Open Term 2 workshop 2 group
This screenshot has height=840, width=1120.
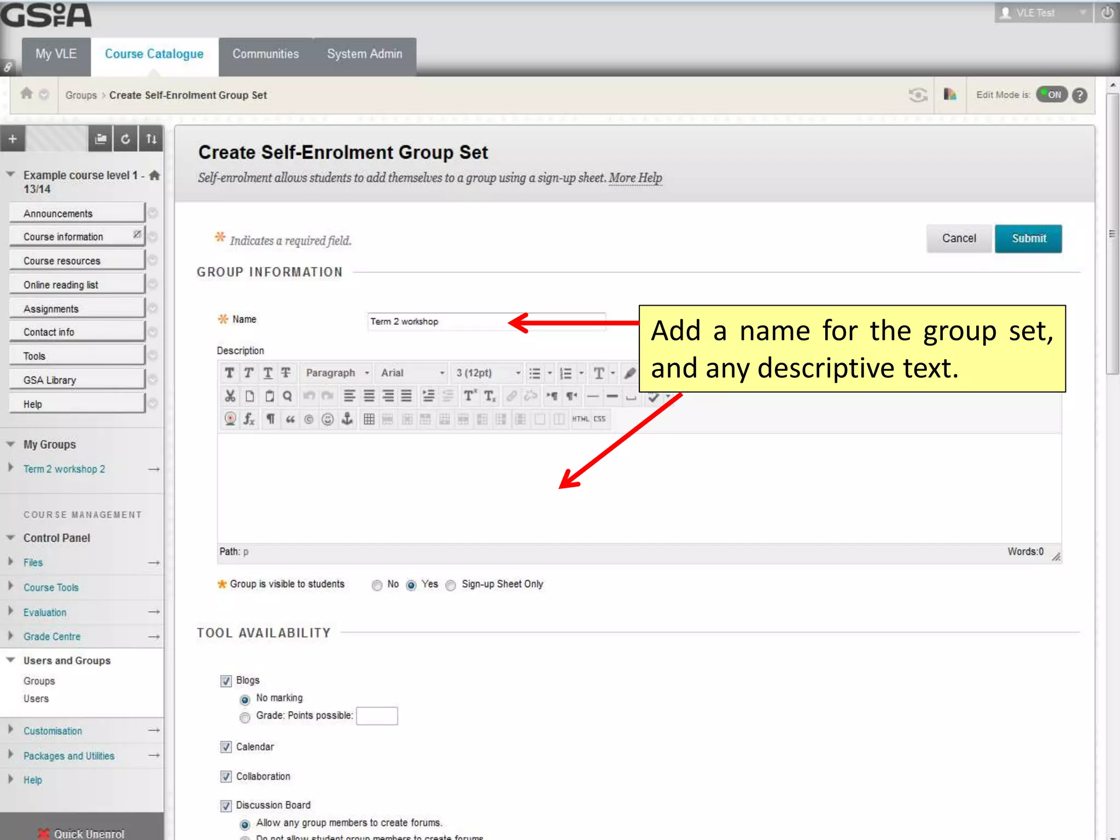tap(64, 469)
